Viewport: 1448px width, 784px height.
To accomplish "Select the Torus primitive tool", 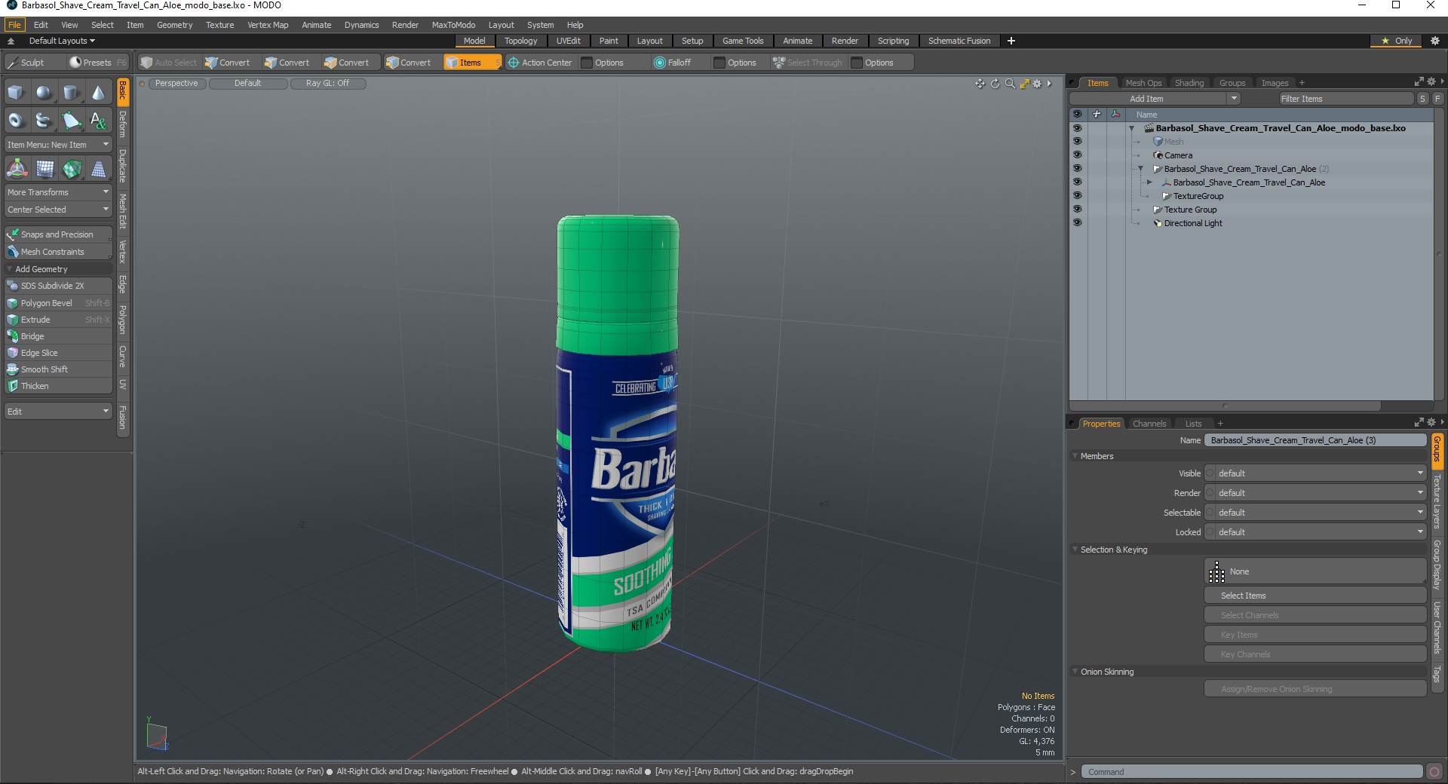I will [16, 120].
